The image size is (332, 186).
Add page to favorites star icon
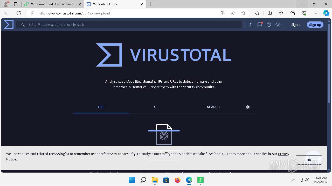[x=243, y=13]
